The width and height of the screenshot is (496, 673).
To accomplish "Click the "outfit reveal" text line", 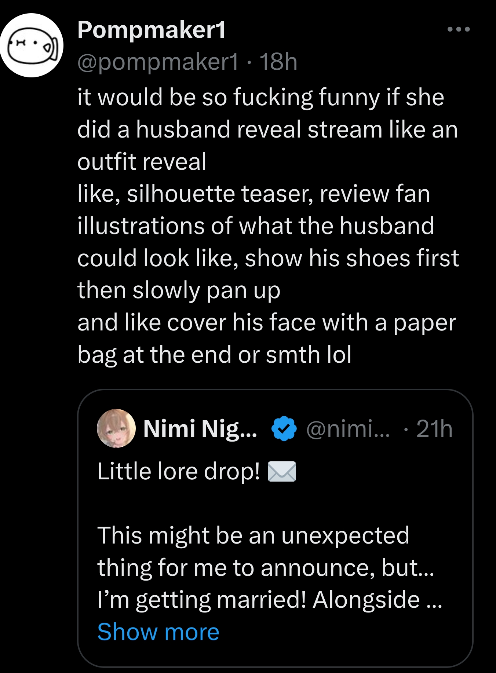I will [142, 161].
